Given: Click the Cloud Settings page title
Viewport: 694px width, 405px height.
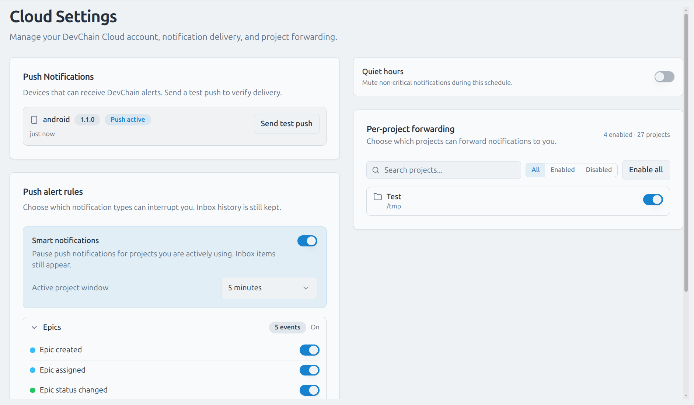Looking at the screenshot, I should coord(63,17).
